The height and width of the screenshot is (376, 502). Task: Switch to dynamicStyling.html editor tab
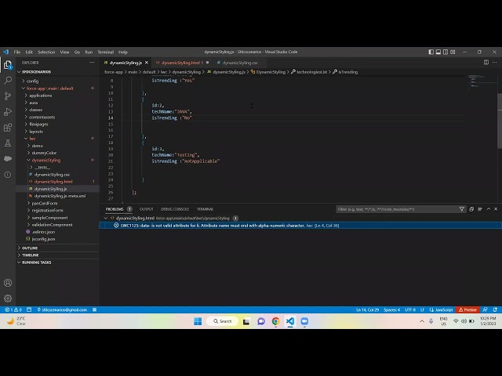pyautogui.click(x=182, y=63)
